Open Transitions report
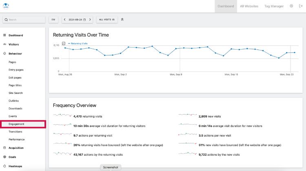The image size is (306, 171). click(x=16, y=132)
